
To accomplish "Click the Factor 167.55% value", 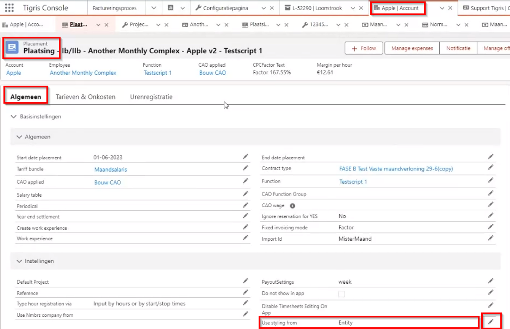I will point(272,73).
